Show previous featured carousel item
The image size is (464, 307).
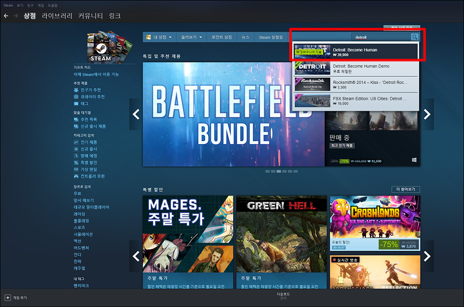pyautogui.click(x=136, y=114)
